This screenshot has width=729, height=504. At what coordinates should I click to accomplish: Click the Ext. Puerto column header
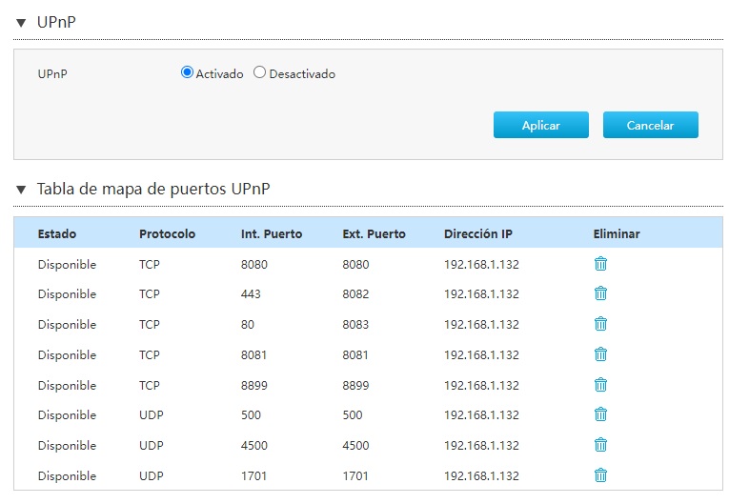(374, 233)
